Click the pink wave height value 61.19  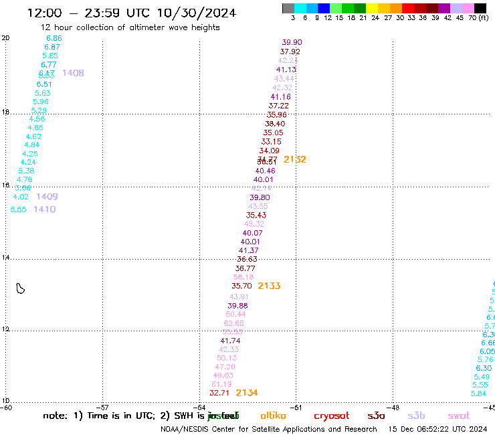click(221, 384)
